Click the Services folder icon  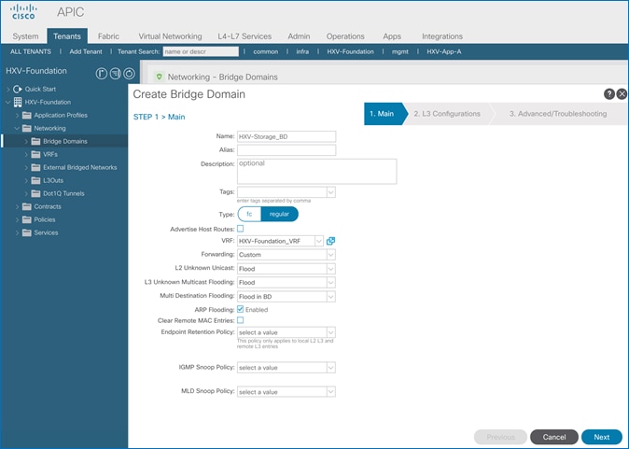27,232
